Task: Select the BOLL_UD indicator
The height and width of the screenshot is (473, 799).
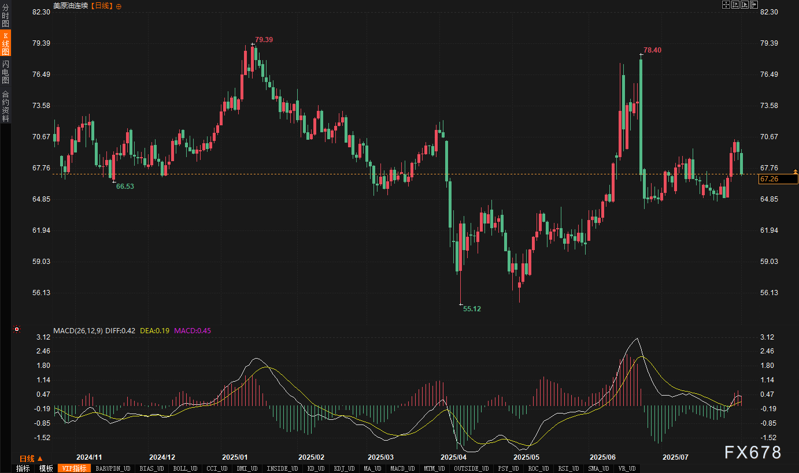Action: click(x=186, y=468)
